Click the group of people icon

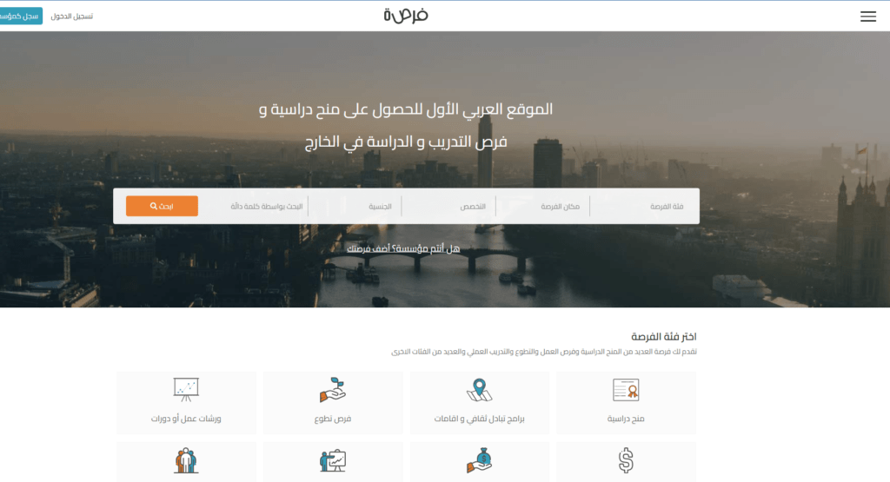[186, 460]
